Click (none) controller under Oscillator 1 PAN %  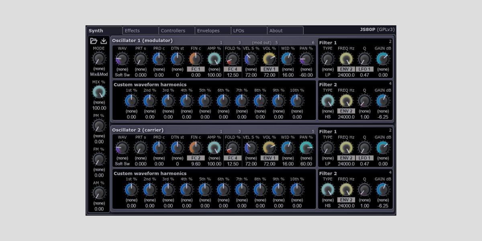(306, 69)
